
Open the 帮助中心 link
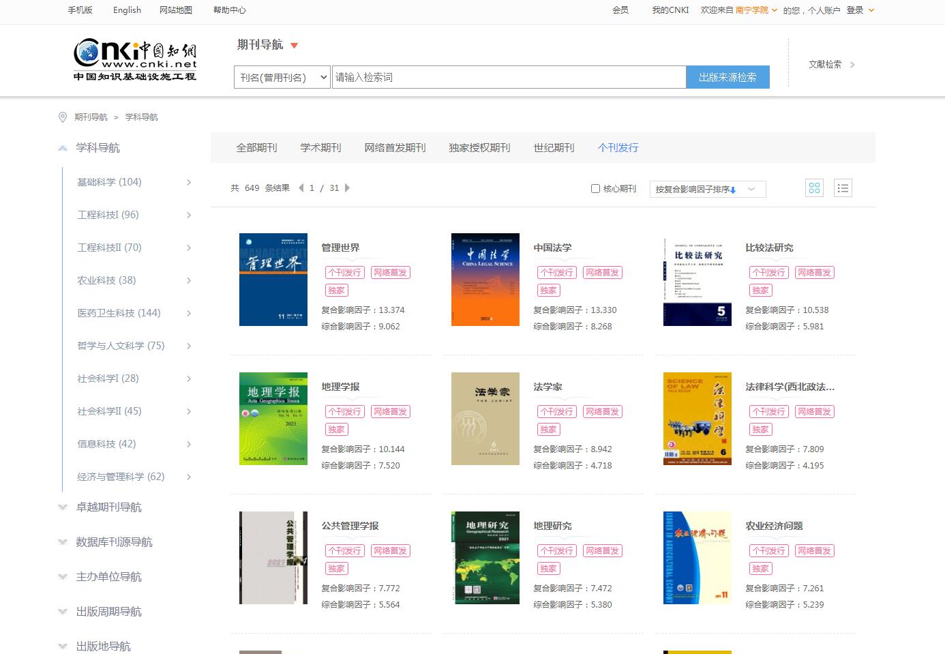point(229,10)
